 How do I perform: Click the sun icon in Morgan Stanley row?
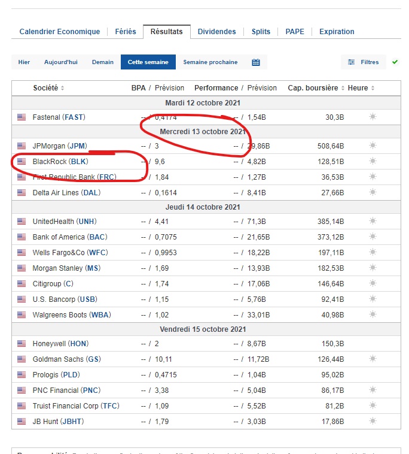373,268
